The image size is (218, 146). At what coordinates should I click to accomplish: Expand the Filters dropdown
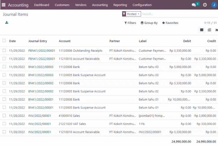(130, 23)
